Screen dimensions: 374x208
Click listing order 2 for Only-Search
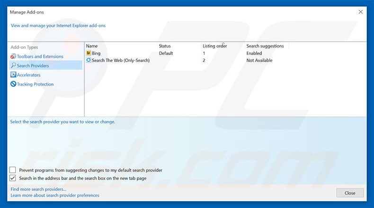pyautogui.click(x=204, y=61)
